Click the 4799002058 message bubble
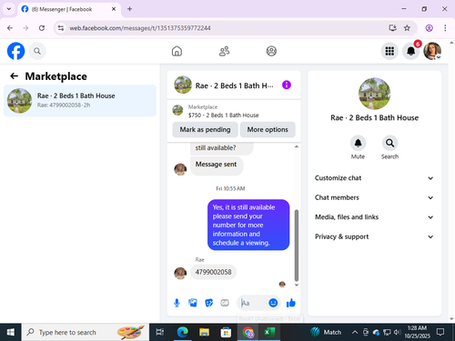This screenshot has height=341, width=455. (x=213, y=272)
